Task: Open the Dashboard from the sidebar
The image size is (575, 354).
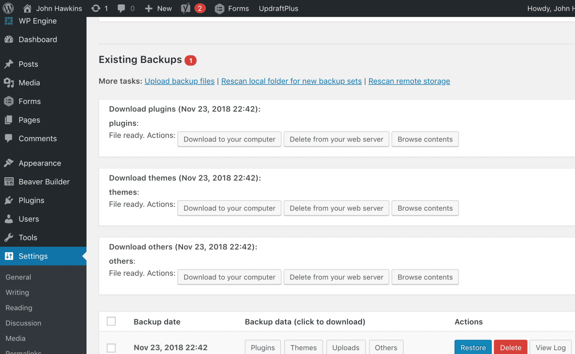Action: point(37,39)
